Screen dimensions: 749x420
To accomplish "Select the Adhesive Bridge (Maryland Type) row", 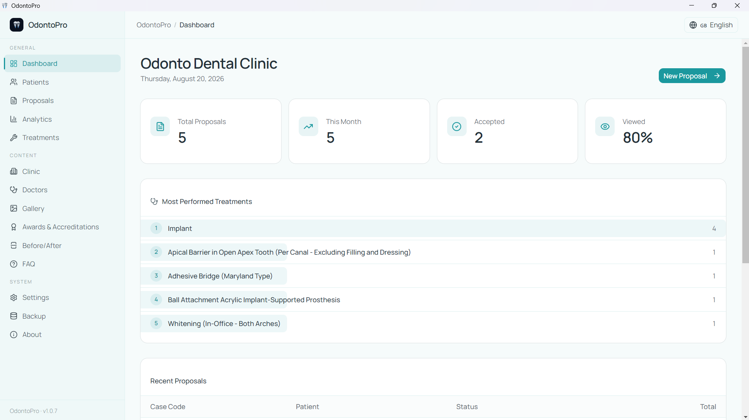I will [x=433, y=276].
